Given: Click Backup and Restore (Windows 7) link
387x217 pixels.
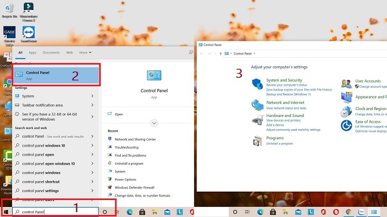Looking at the screenshot, I should pos(288,94).
